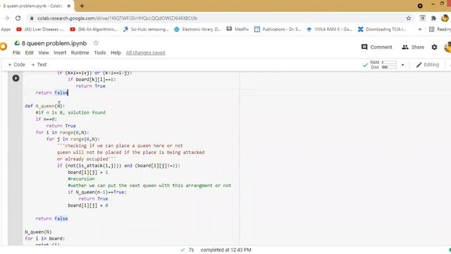The height and width of the screenshot is (254, 451).
Task: Click the Comment speech bubble button
Action: pyautogui.click(x=377, y=47)
